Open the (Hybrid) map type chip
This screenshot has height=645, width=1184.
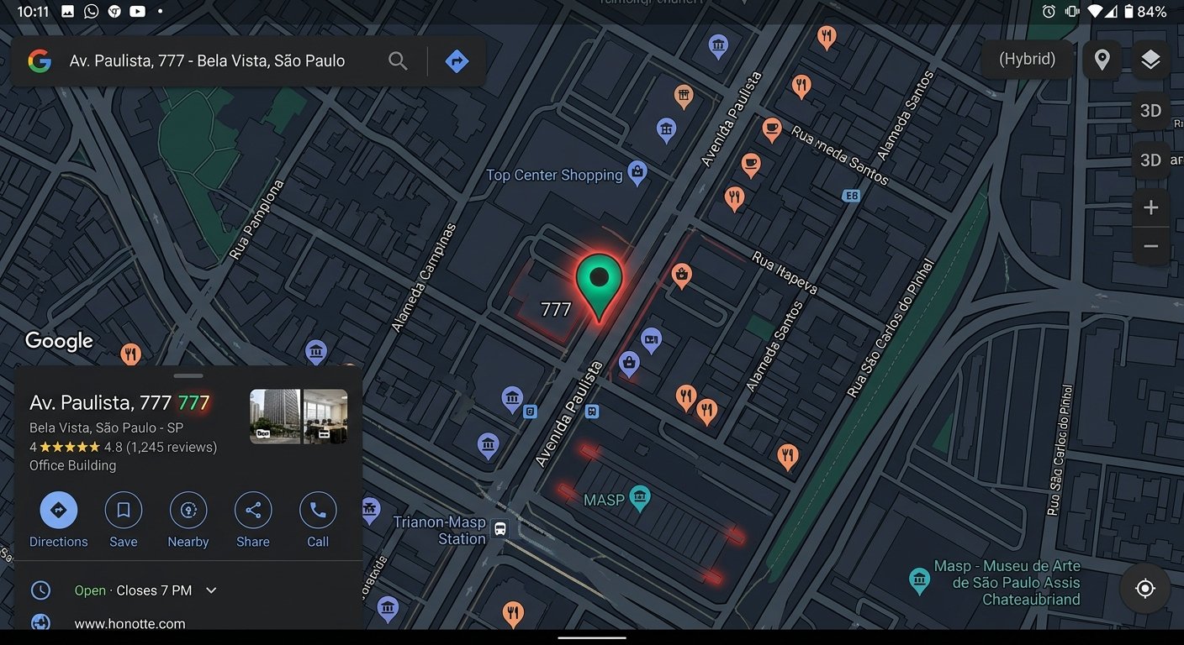pos(1027,60)
